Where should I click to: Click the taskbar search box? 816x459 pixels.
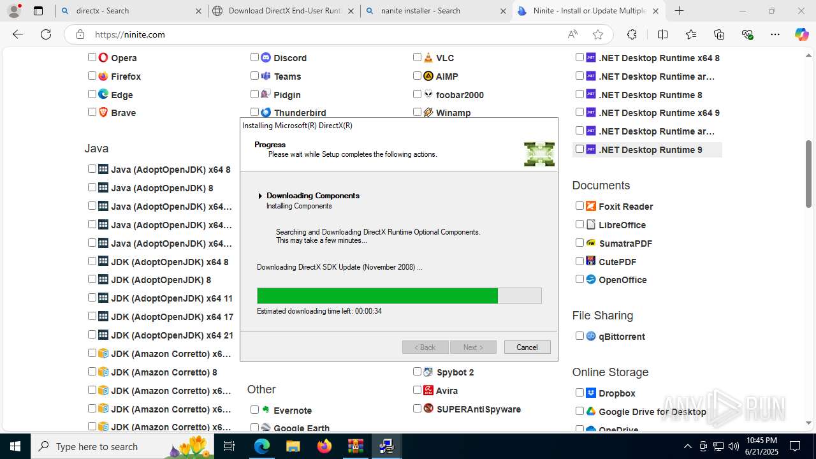tap(123, 446)
